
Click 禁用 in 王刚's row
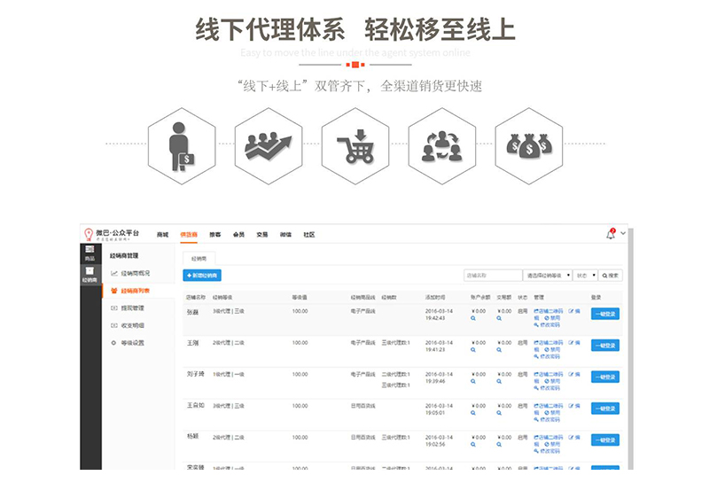pos(552,349)
